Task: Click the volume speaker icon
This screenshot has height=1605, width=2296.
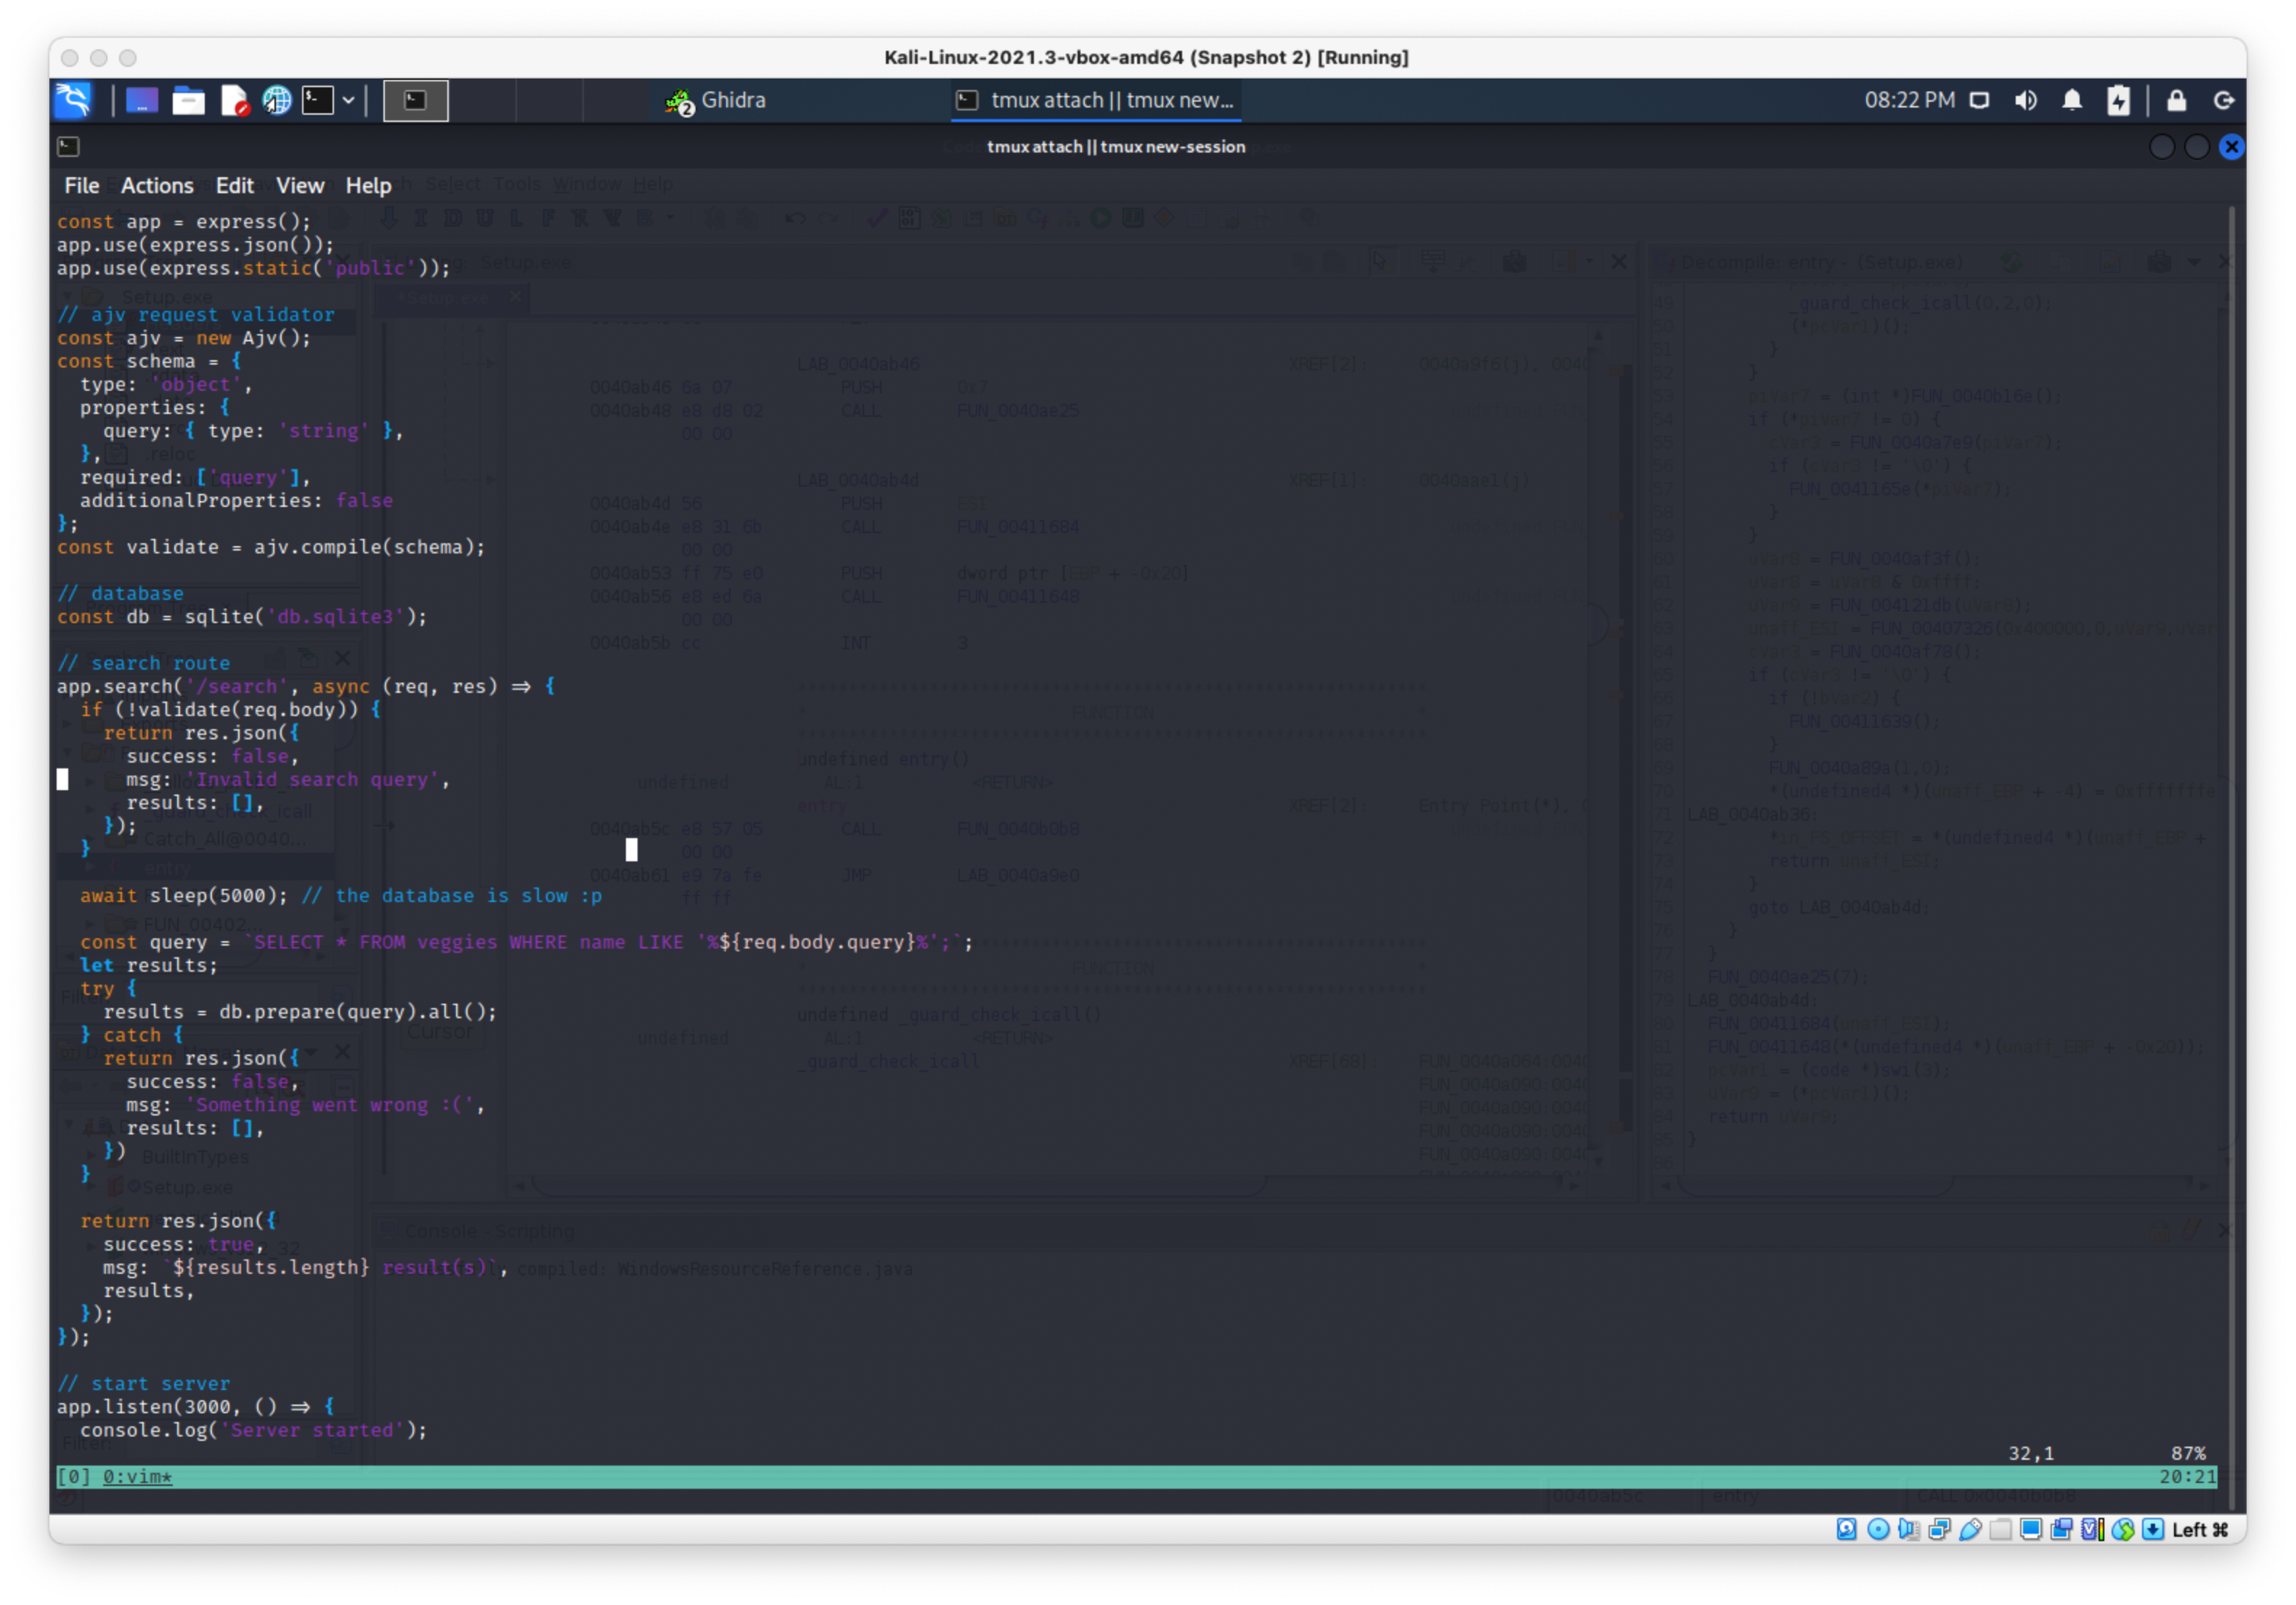Action: click(2026, 100)
